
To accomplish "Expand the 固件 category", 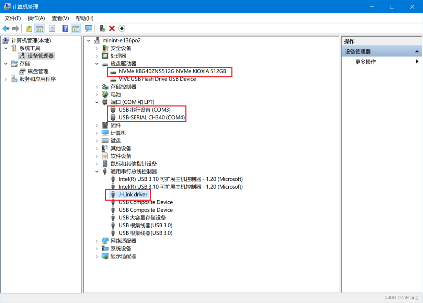I will (97, 125).
